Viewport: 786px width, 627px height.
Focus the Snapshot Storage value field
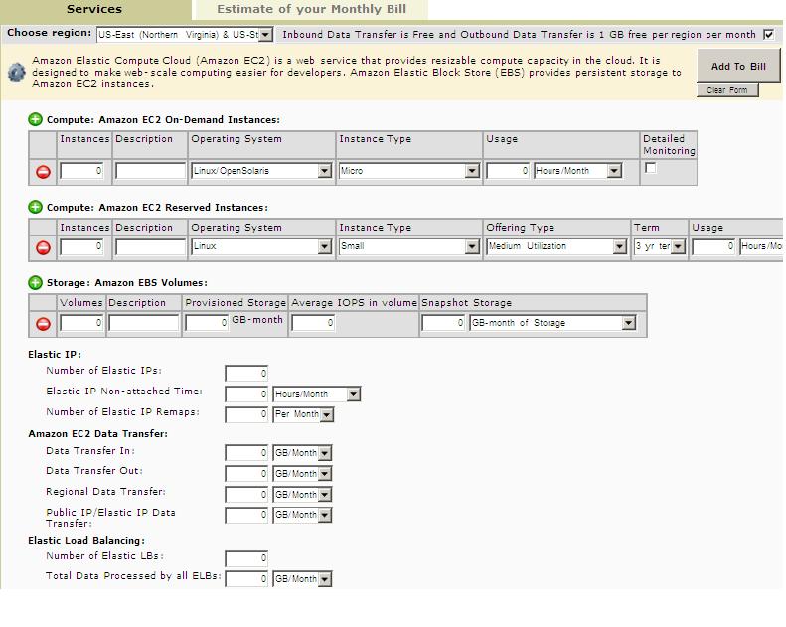[x=443, y=323]
